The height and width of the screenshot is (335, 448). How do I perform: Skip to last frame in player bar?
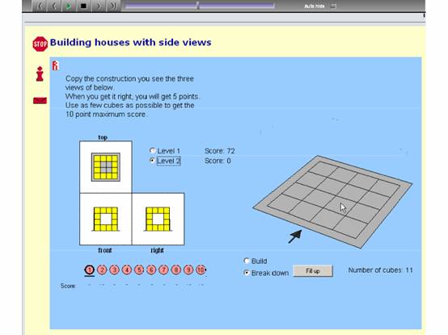(113, 6)
